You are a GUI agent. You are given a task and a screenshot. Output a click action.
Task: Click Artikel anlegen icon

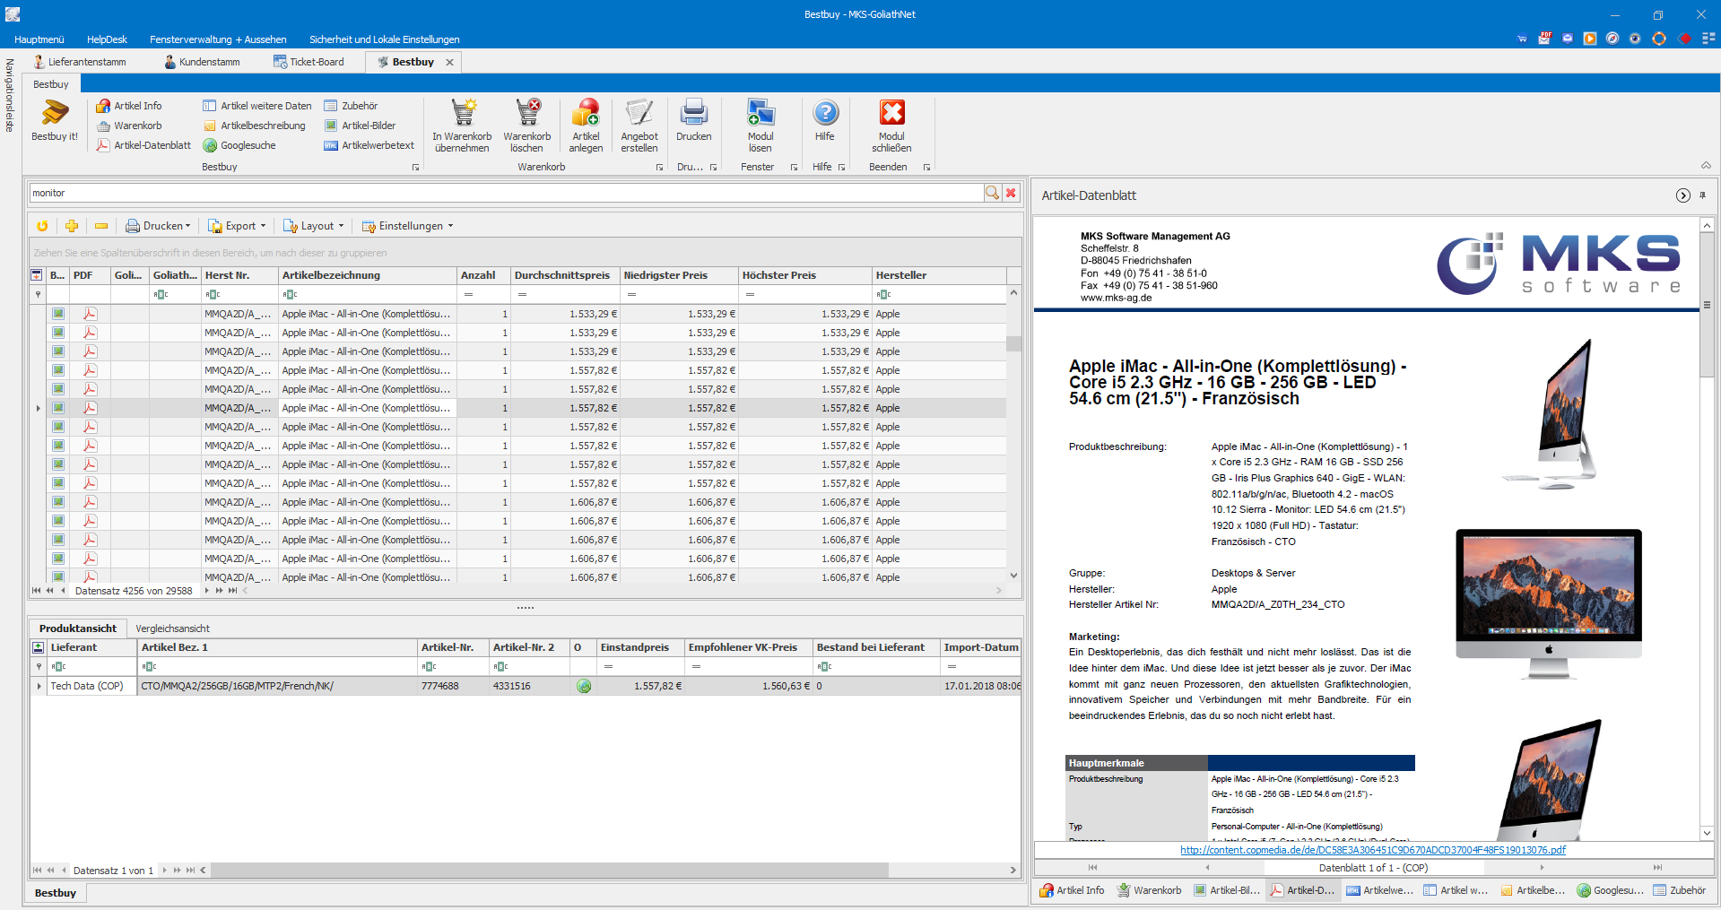pyautogui.click(x=586, y=126)
